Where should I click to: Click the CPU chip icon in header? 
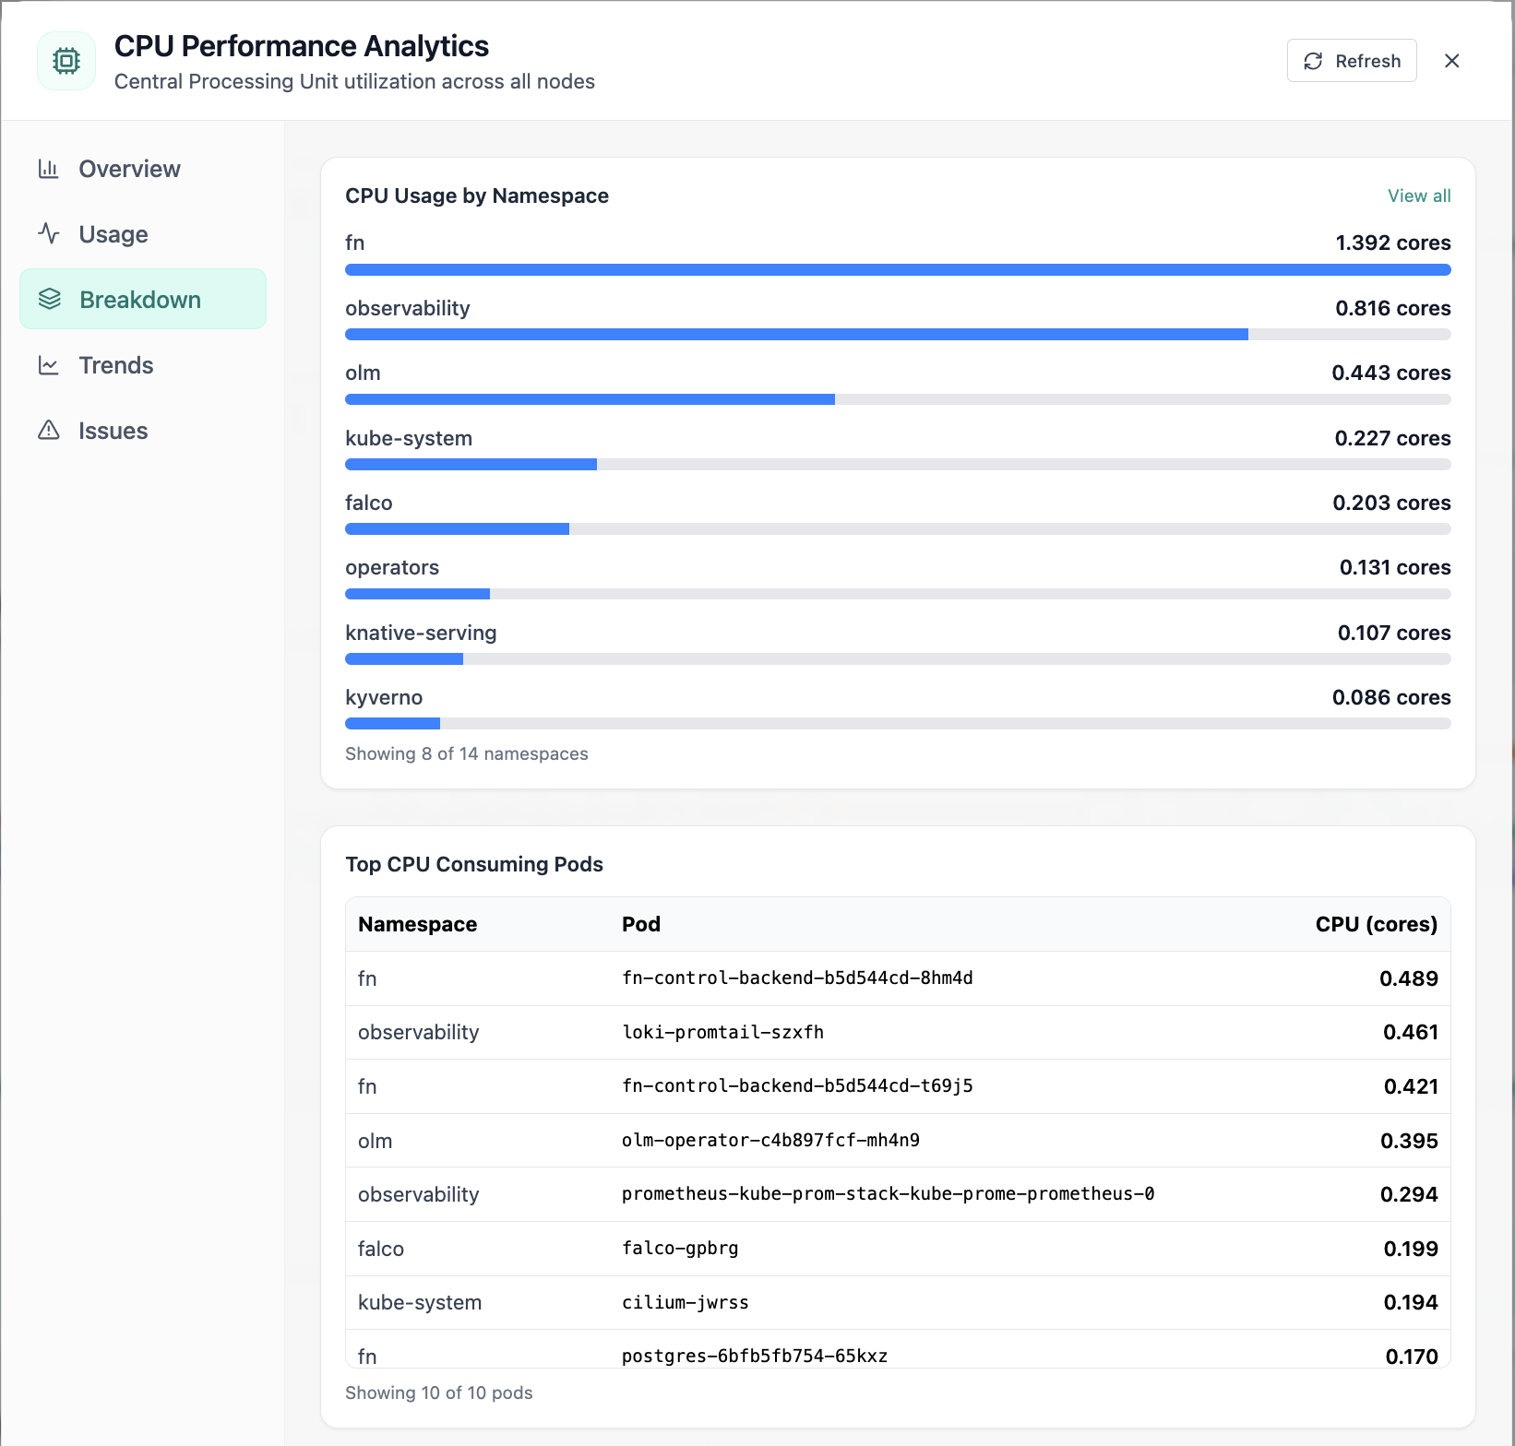tap(66, 61)
